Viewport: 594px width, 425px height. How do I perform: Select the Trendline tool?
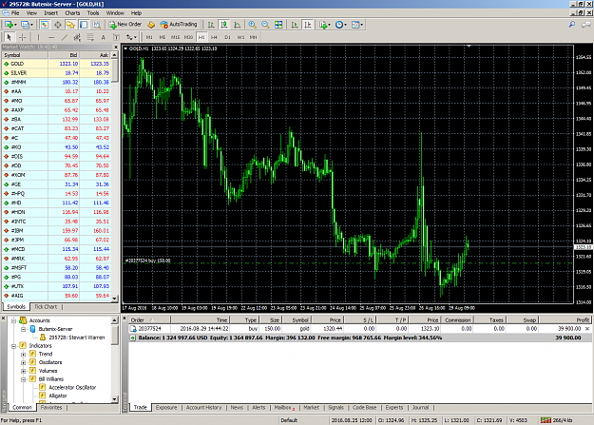tap(65, 37)
